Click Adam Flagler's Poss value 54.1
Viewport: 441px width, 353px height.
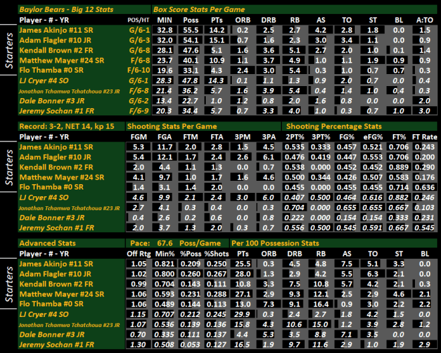point(190,41)
